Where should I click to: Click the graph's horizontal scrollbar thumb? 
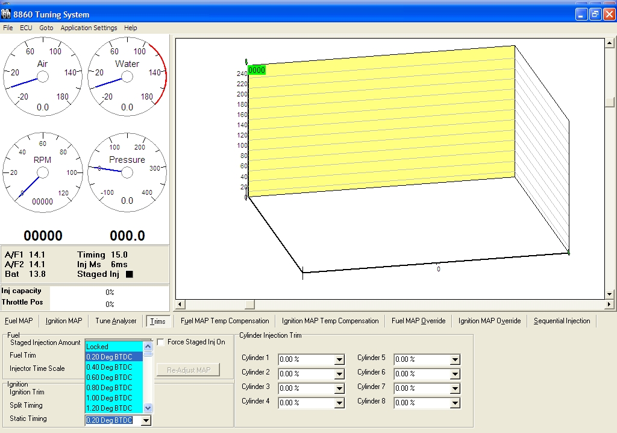249,305
